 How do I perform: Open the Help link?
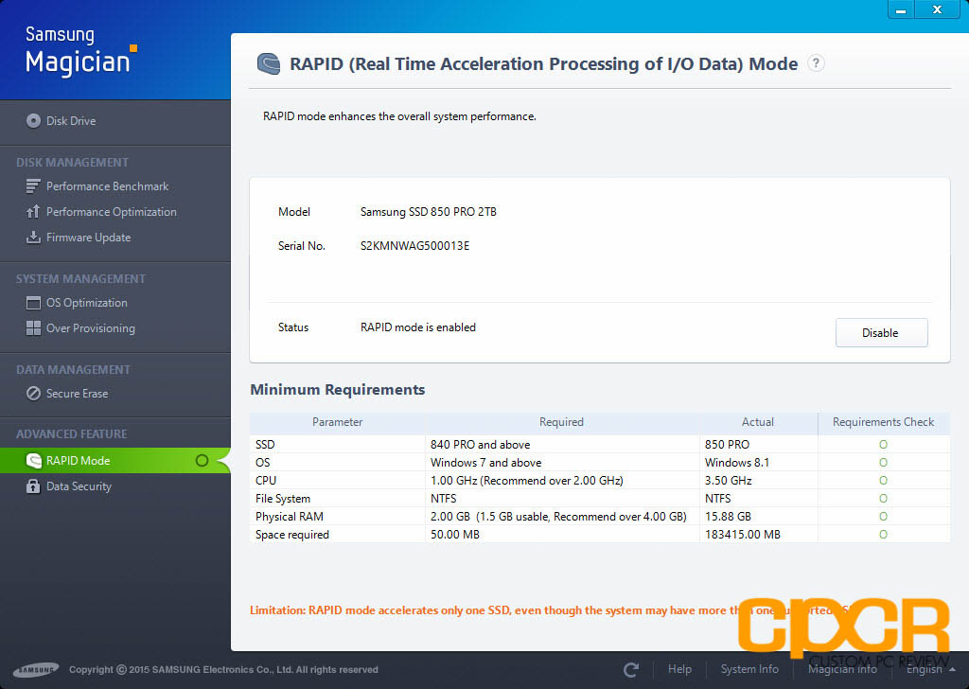click(679, 669)
